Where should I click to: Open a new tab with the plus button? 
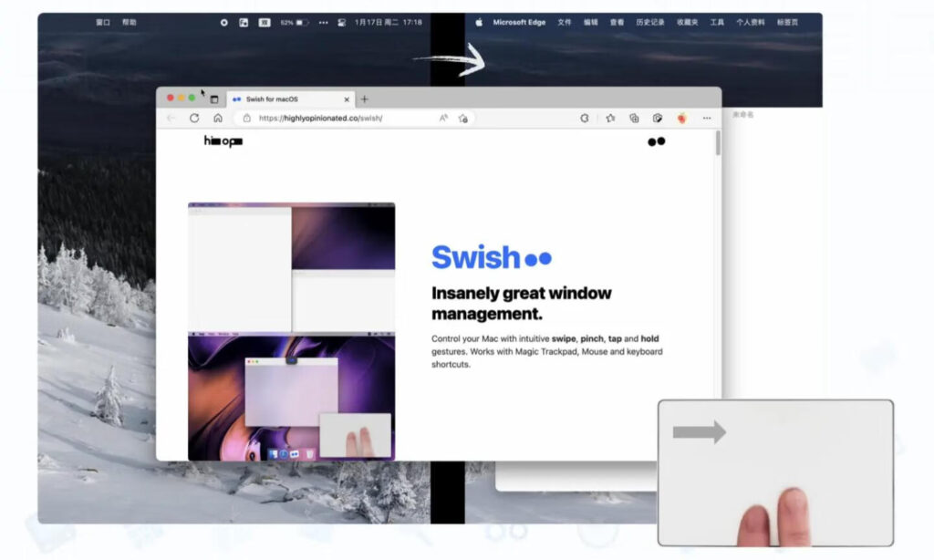tap(365, 99)
